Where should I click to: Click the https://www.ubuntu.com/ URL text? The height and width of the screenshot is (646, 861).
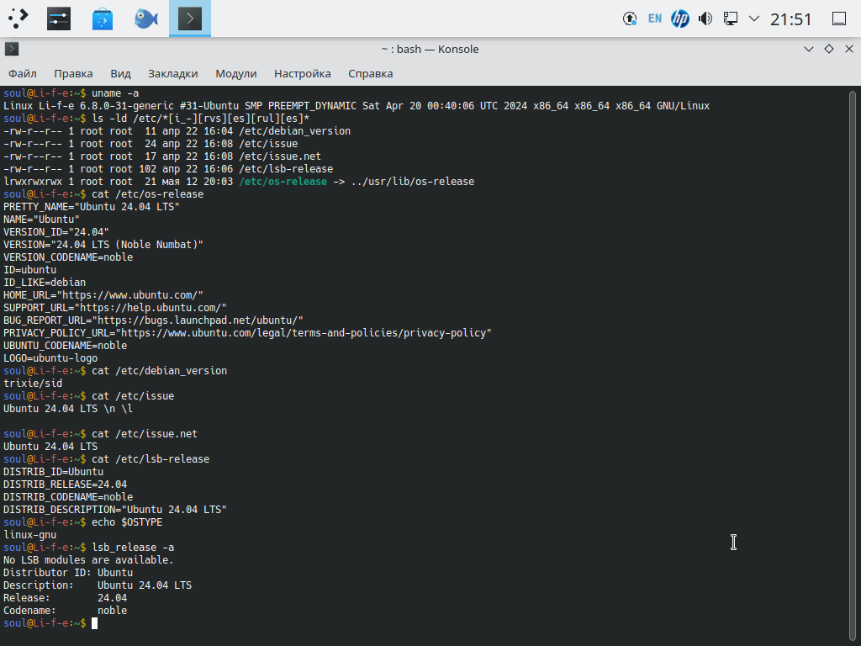click(129, 295)
